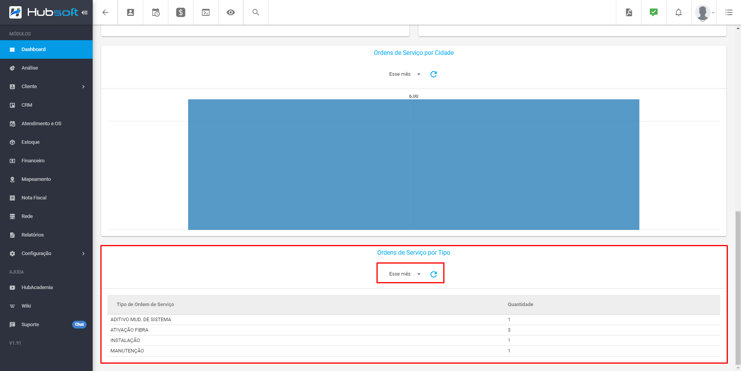Click the eye icon in top toolbar
Viewport: 741px width, 371px height.
click(x=231, y=12)
